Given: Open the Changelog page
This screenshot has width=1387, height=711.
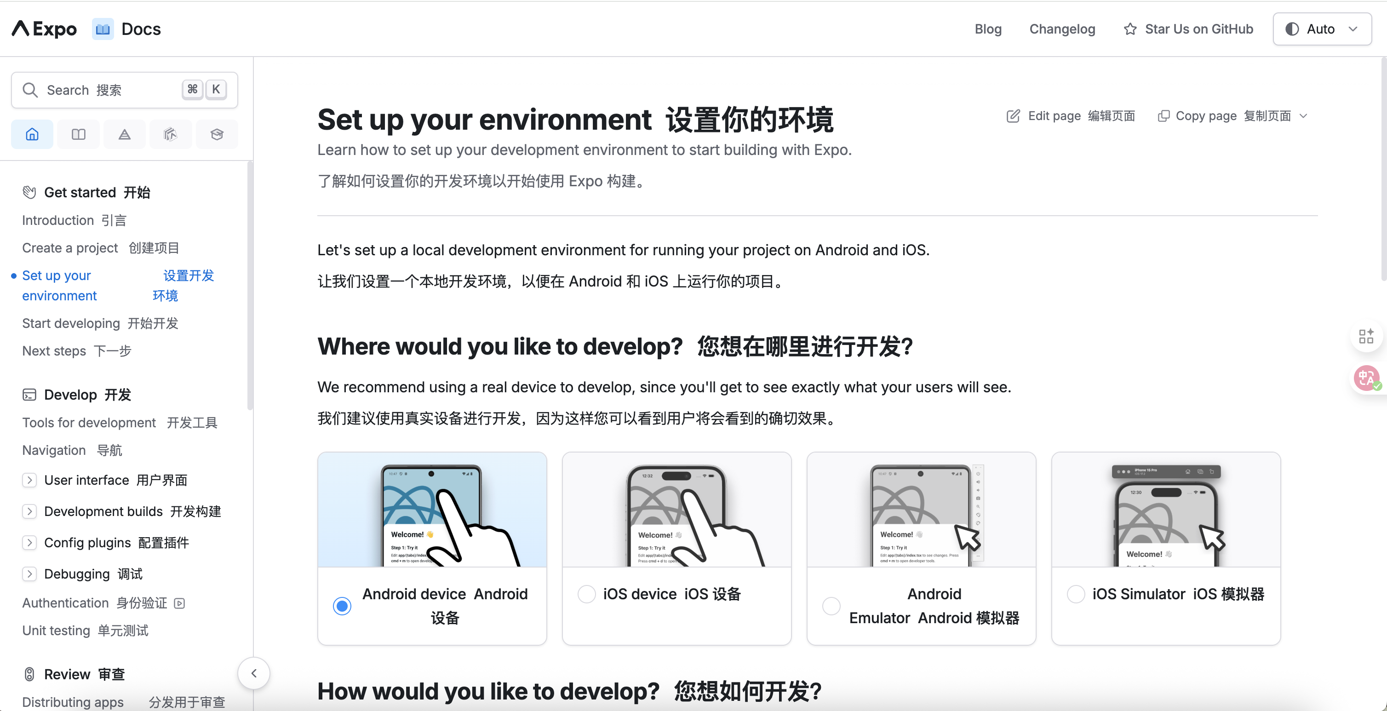Looking at the screenshot, I should pyautogui.click(x=1062, y=29).
